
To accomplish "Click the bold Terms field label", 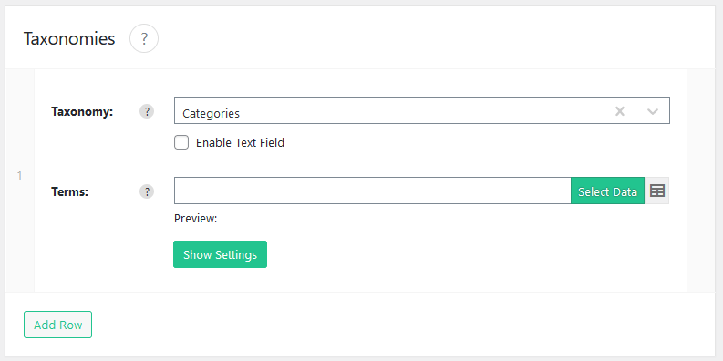I will (x=69, y=191).
